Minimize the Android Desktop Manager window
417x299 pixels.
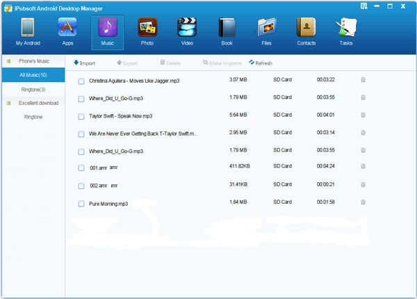pyautogui.click(x=377, y=6)
